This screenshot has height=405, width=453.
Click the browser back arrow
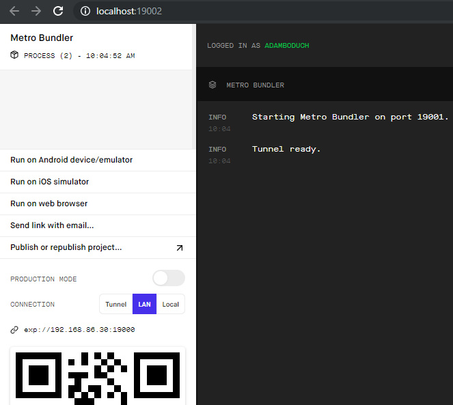14,11
